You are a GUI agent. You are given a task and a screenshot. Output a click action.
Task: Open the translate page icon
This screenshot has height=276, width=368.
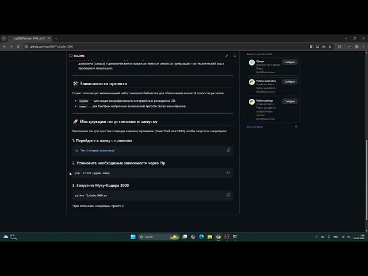312,47
